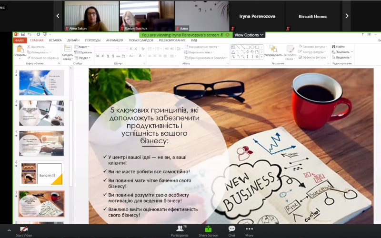The height and width of the screenshot is (238, 381).
Task: Select the rectangle shape in shapes gallery
Action: [247, 47]
